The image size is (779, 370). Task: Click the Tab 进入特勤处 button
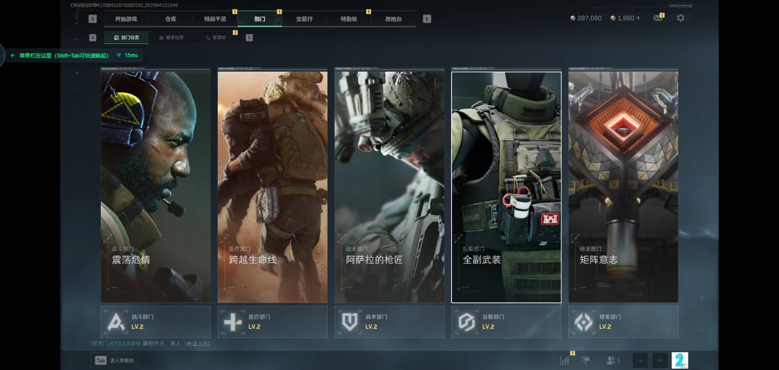115,361
